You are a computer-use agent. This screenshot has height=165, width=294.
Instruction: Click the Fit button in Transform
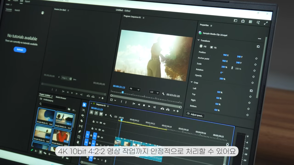pos(213,48)
